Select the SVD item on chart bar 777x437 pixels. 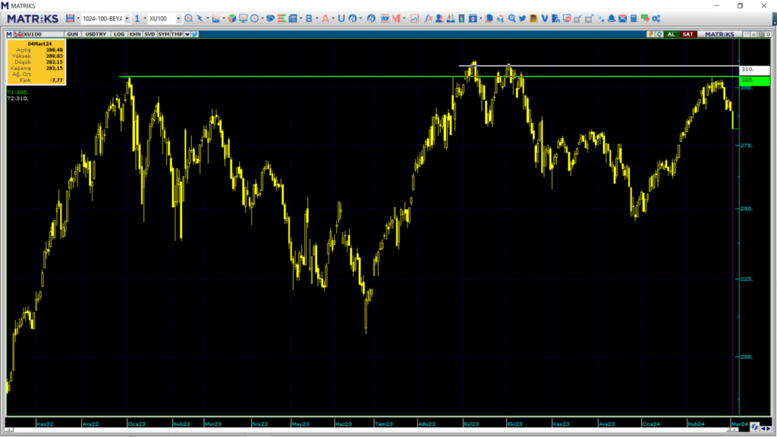[149, 34]
